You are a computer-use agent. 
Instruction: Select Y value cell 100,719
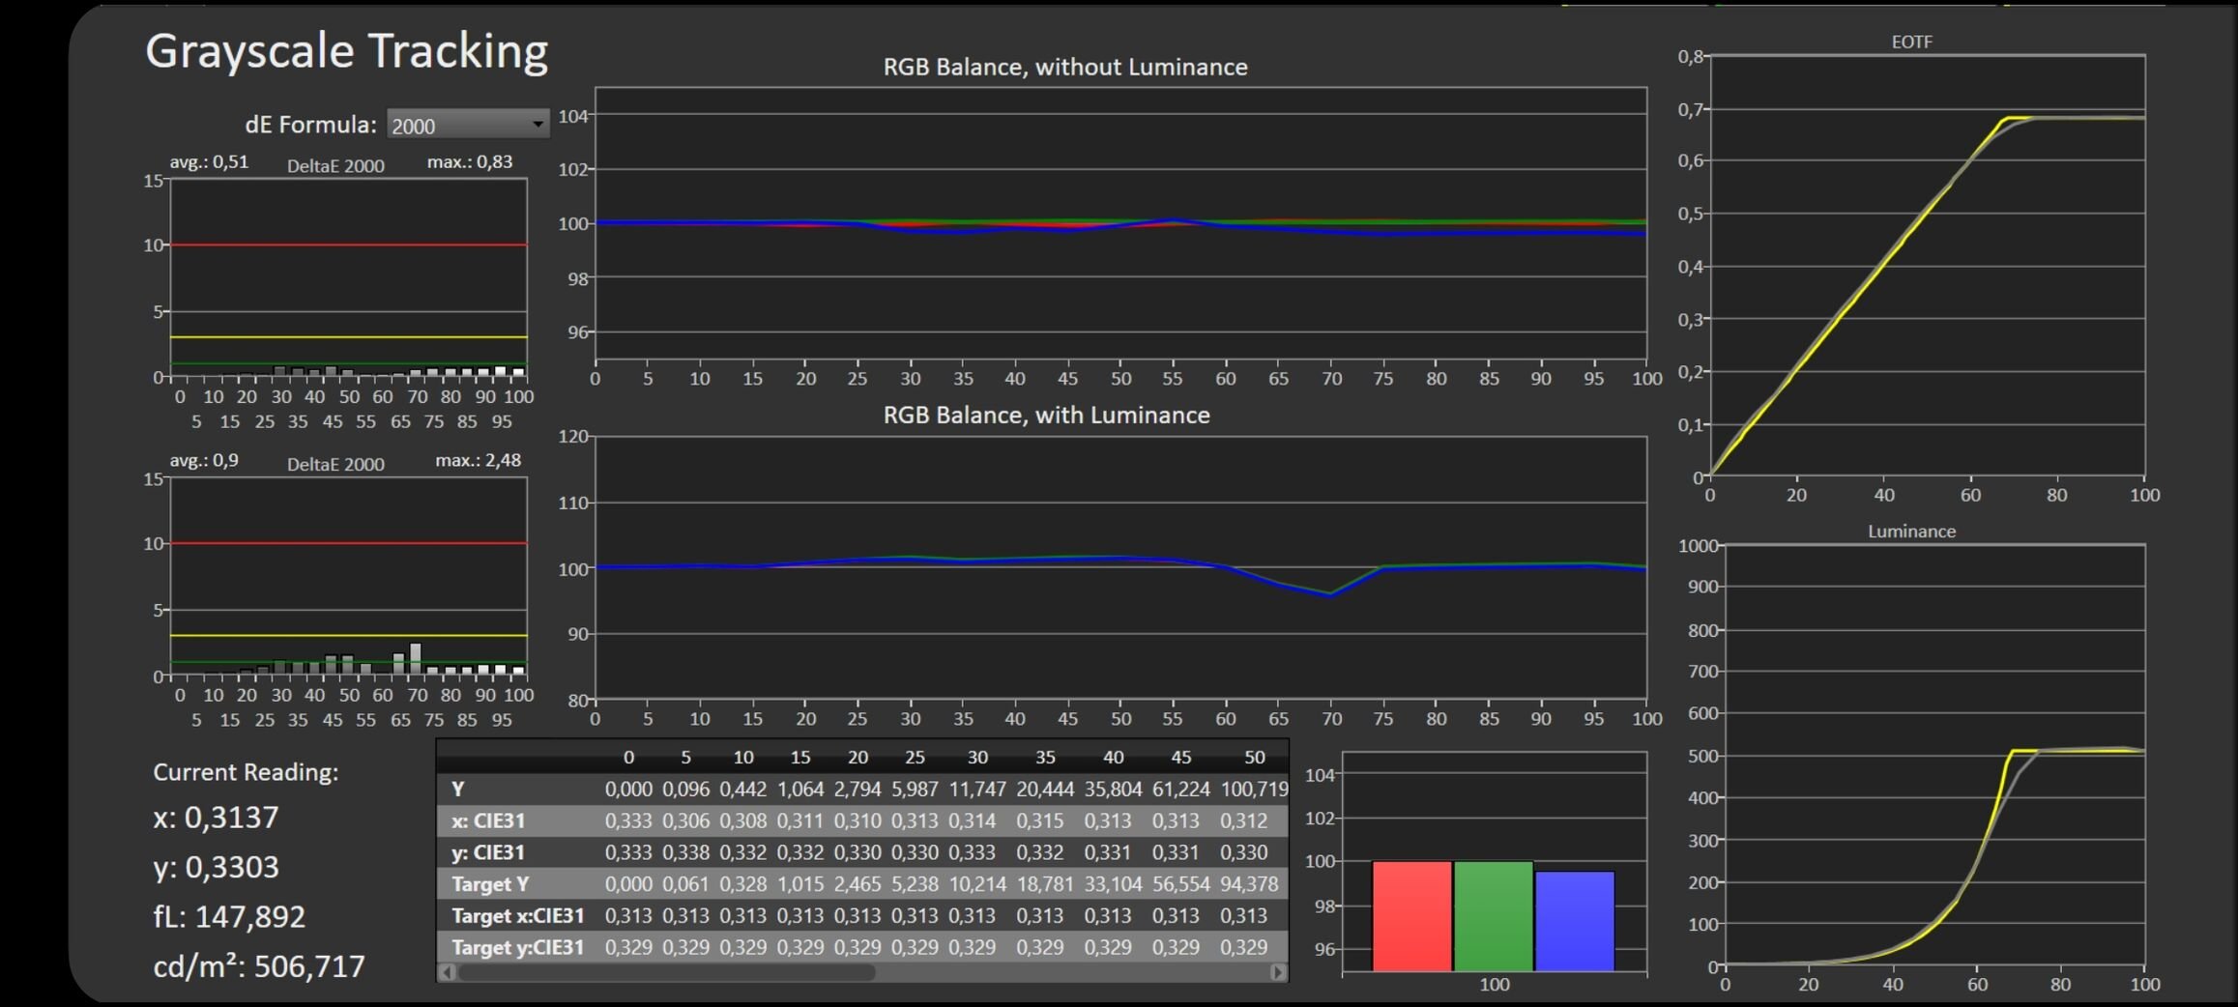pyautogui.click(x=1253, y=790)
